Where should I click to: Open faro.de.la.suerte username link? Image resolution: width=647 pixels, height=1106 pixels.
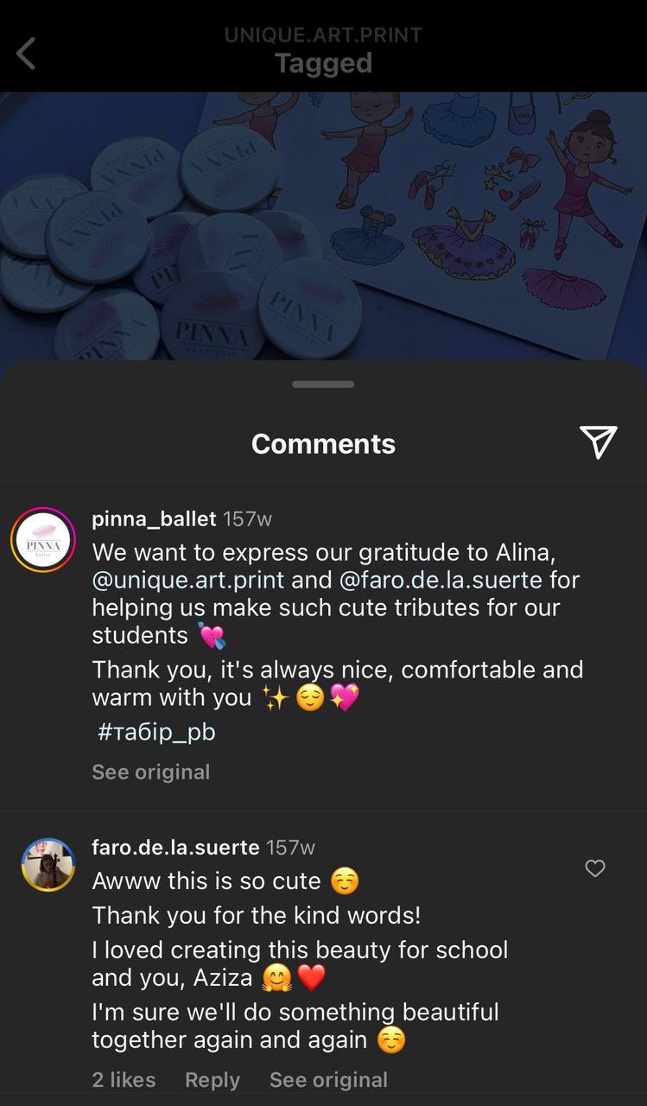pos(175,847)
